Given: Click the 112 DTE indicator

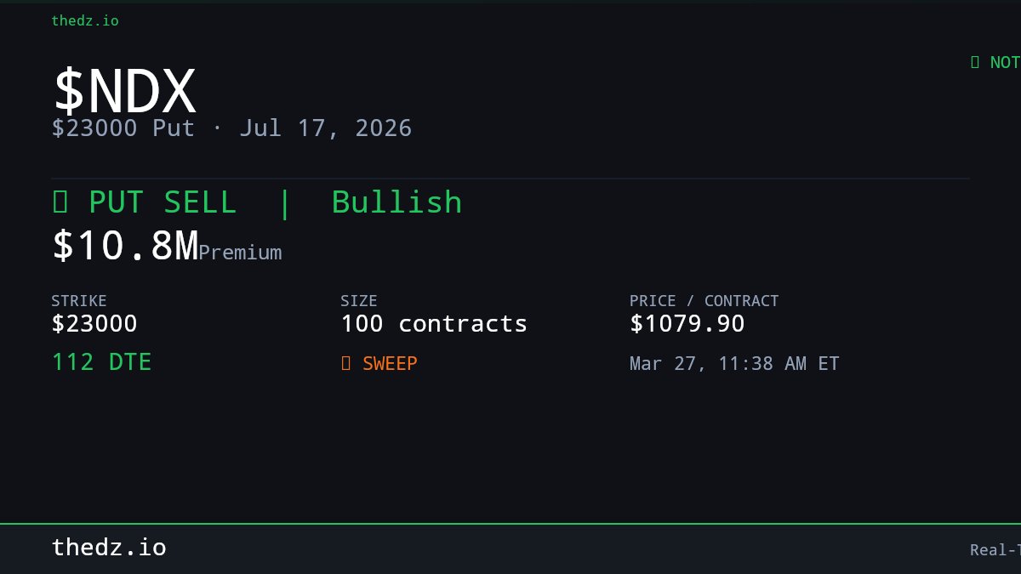Looking at the screenshot, I should point(101,362).
